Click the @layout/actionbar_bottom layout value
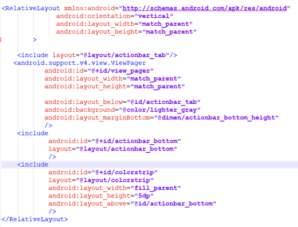 (126, 149)
